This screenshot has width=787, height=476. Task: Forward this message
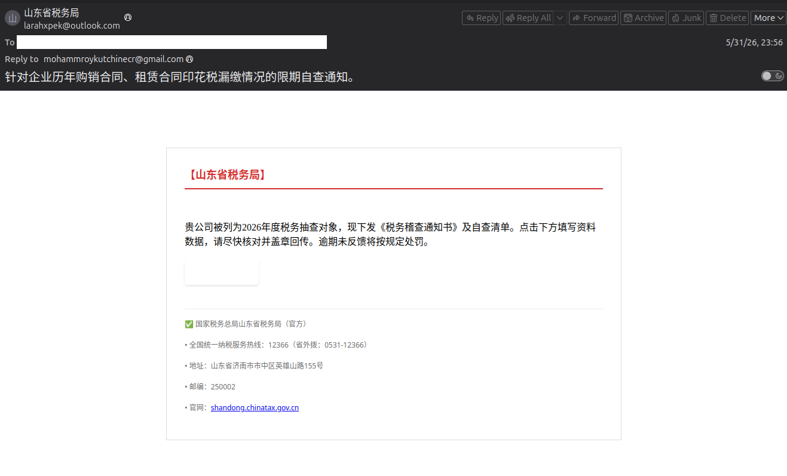pyautogui.click(x=593, y=18)
